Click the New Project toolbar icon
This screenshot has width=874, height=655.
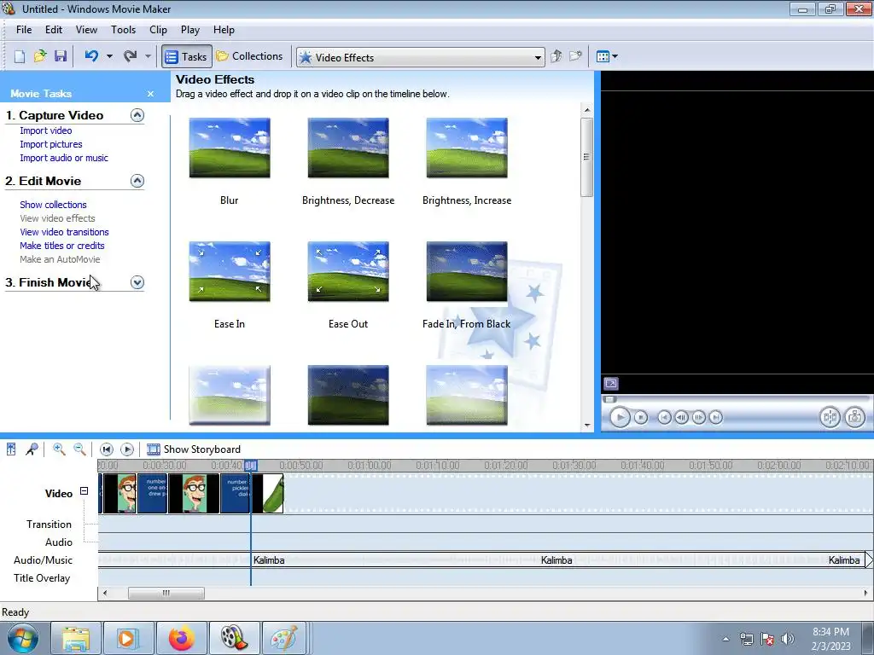(20, 56)
